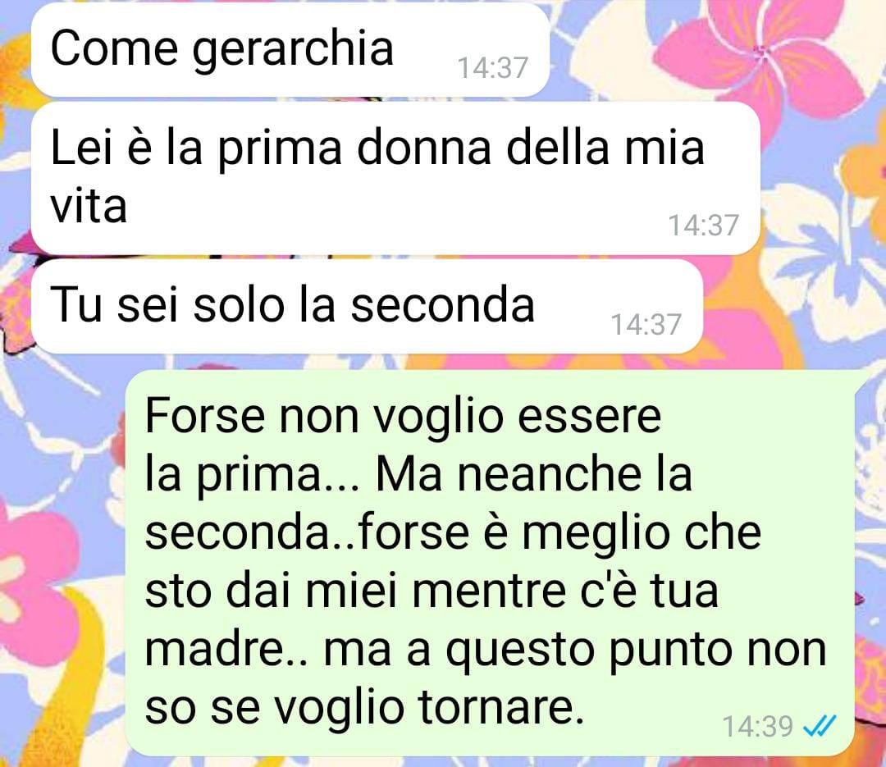886x767 pixels.
Task: Tap the words "prima donna" in second message
Action: 354,149
